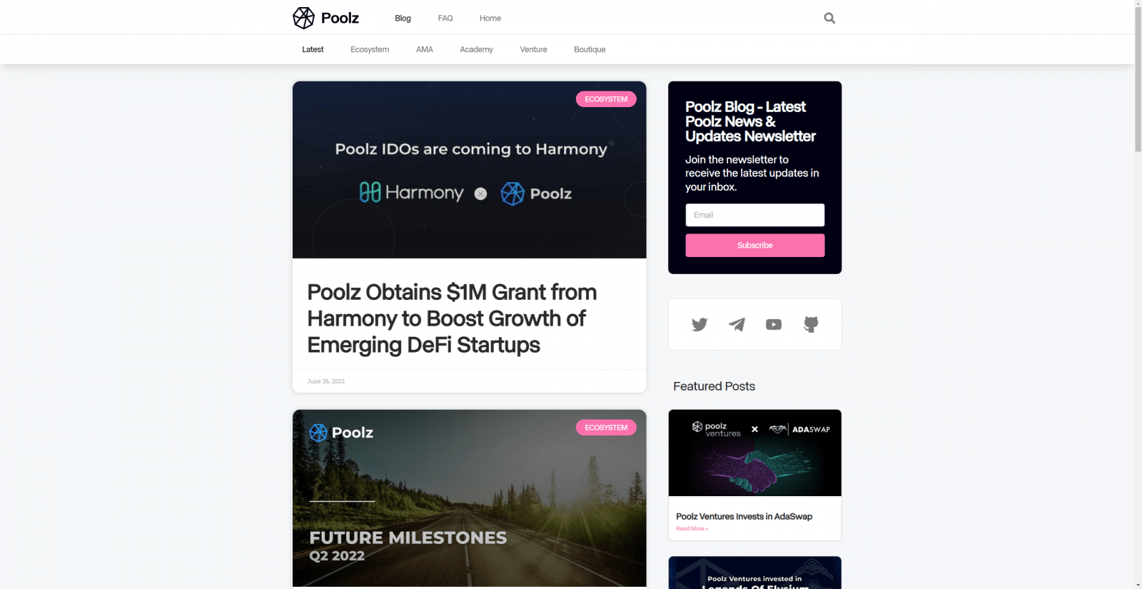The height and width of the screenshot is (589, 1142).
Task: Click the newsletter Email input field
Action: coord(755,215)
